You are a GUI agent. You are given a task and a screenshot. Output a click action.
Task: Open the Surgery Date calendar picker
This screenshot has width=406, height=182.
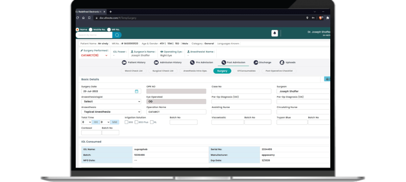[137, 91]
